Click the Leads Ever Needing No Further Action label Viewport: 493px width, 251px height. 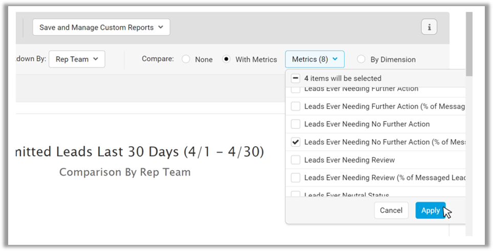[x=367, y=124]
